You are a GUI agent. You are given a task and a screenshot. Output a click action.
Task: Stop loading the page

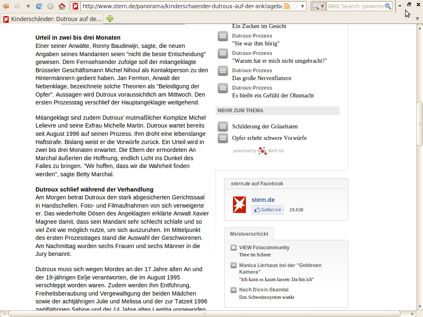[50, 6]
